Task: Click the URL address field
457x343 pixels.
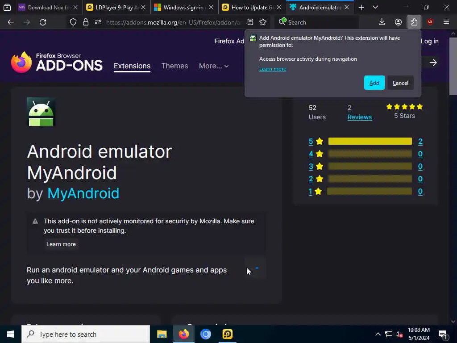Action: tap(174, 22)
